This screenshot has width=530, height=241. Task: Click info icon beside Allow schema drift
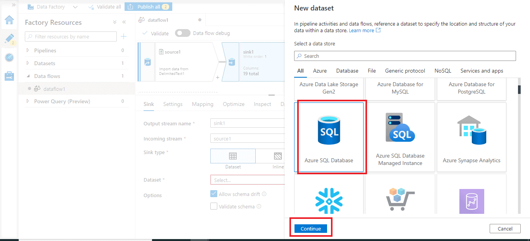[264, 194]
